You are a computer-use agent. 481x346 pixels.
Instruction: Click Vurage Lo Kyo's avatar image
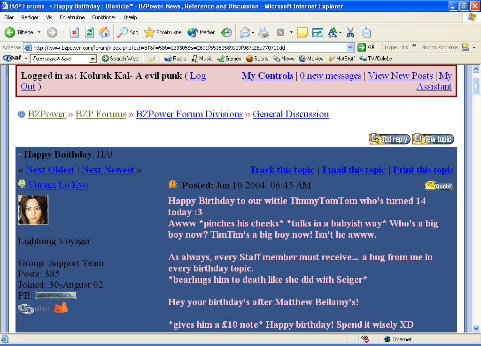(x=33, y=210)
